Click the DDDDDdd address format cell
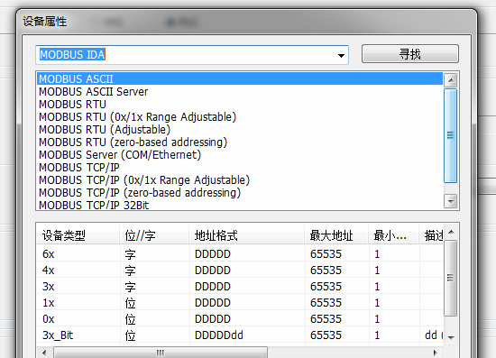 pyautogui.click(x=219, y=335)
